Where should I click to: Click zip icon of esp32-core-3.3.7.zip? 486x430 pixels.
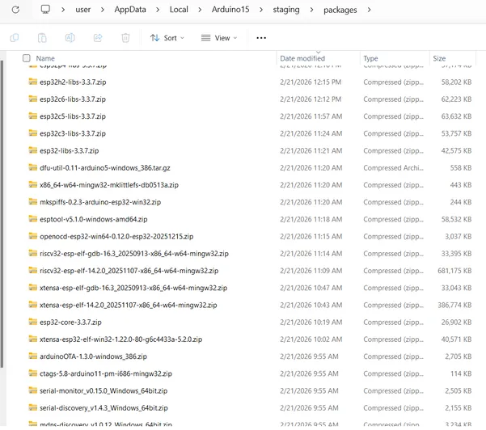[x=33, y=322]
